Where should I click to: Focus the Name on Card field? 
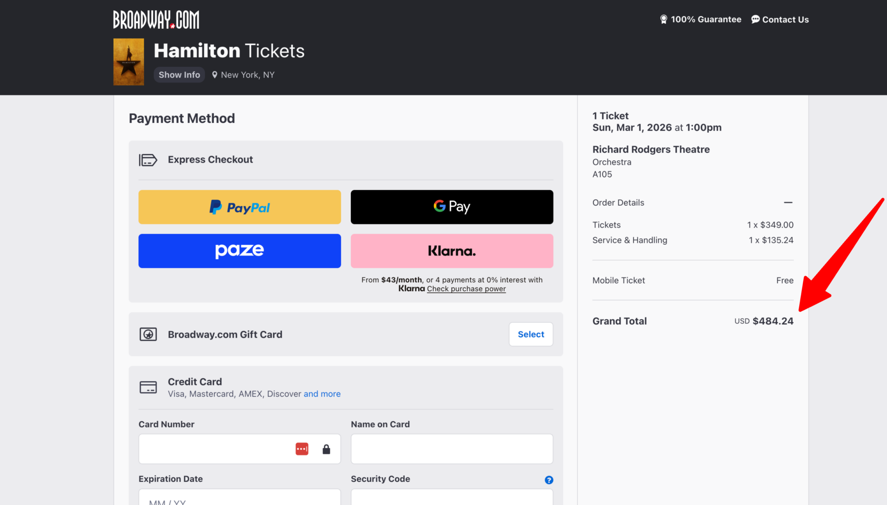click(x=452, y=449)
